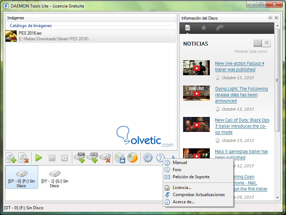This screenshot has height=215, width=286.
Task: Choose Manual from the help menu
Action: [x=198, y=163]
